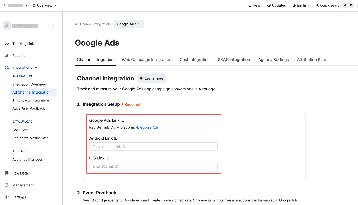Image resolution: width=358 pixels, height=205 pixels.
Task: Click the Settings gear icon
Action: click(7, 197)
